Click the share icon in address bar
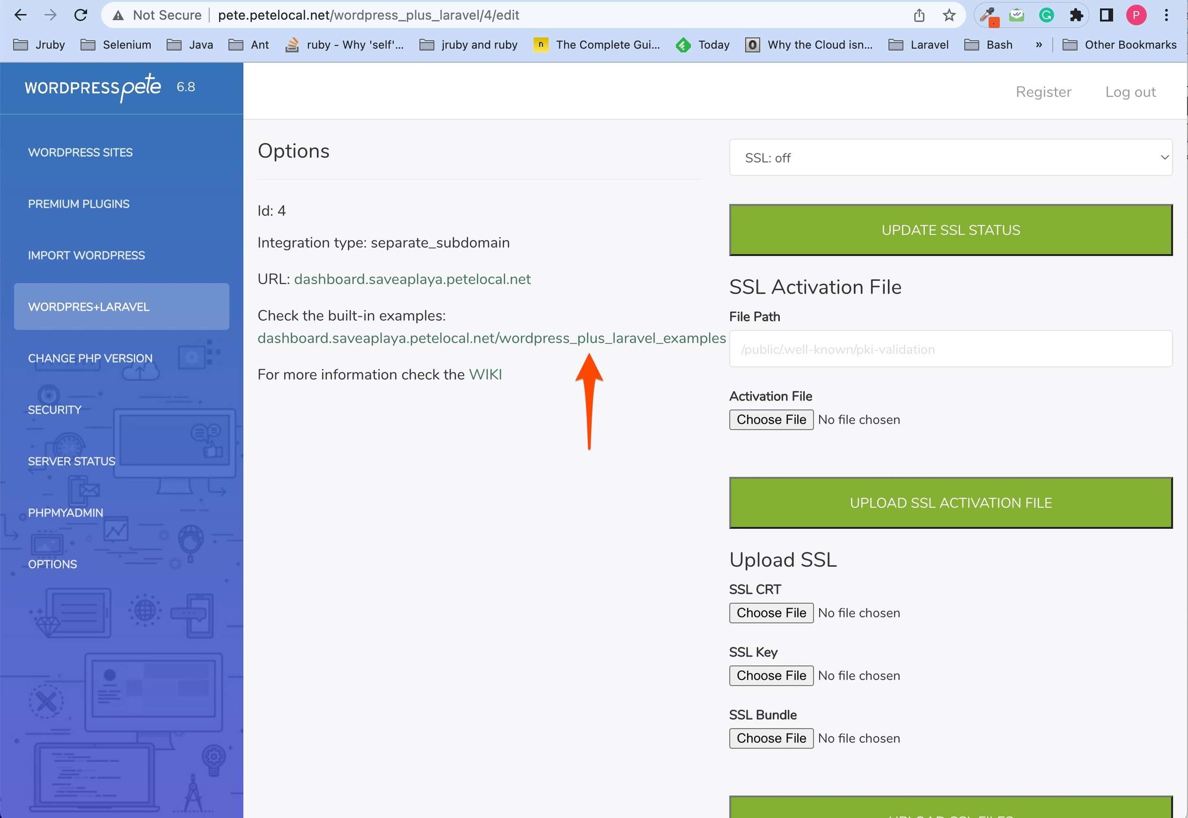This screenshot has height=818, width=1188. (x=919, y=15)
